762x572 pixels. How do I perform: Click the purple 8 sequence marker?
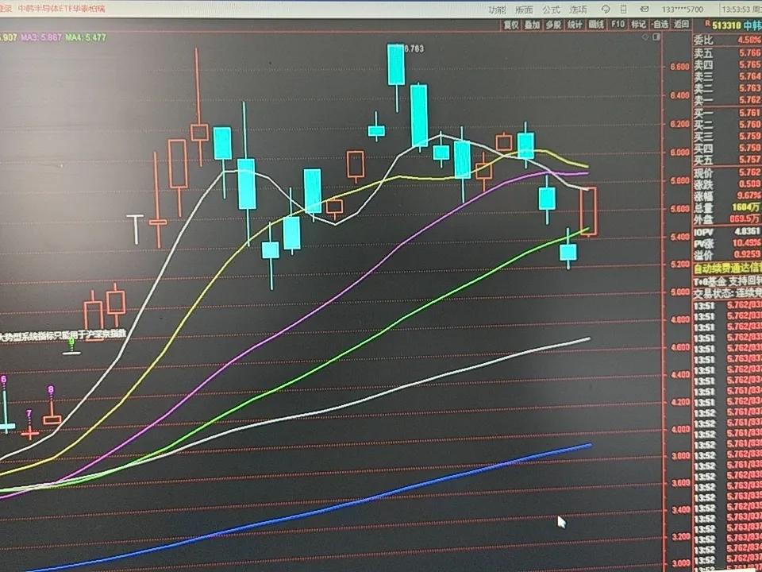[x=51, y=389]
